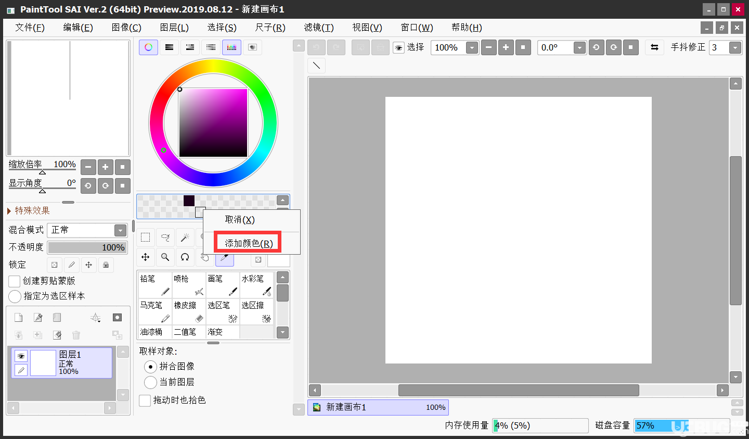Select the rotate view tool
Viewport: 749px width, 439px height.
(x=185, y=257)
